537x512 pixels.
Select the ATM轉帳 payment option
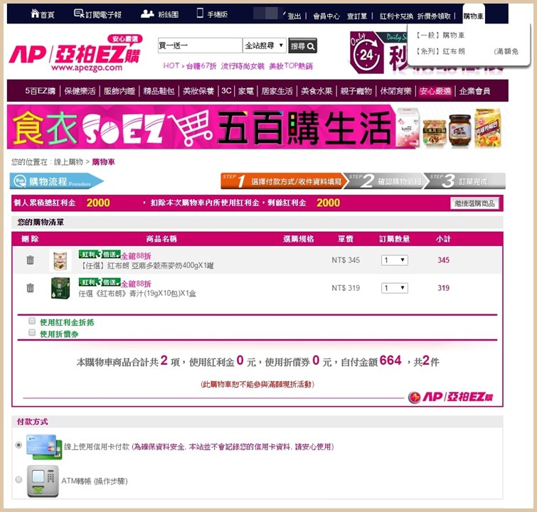(19, 480)
